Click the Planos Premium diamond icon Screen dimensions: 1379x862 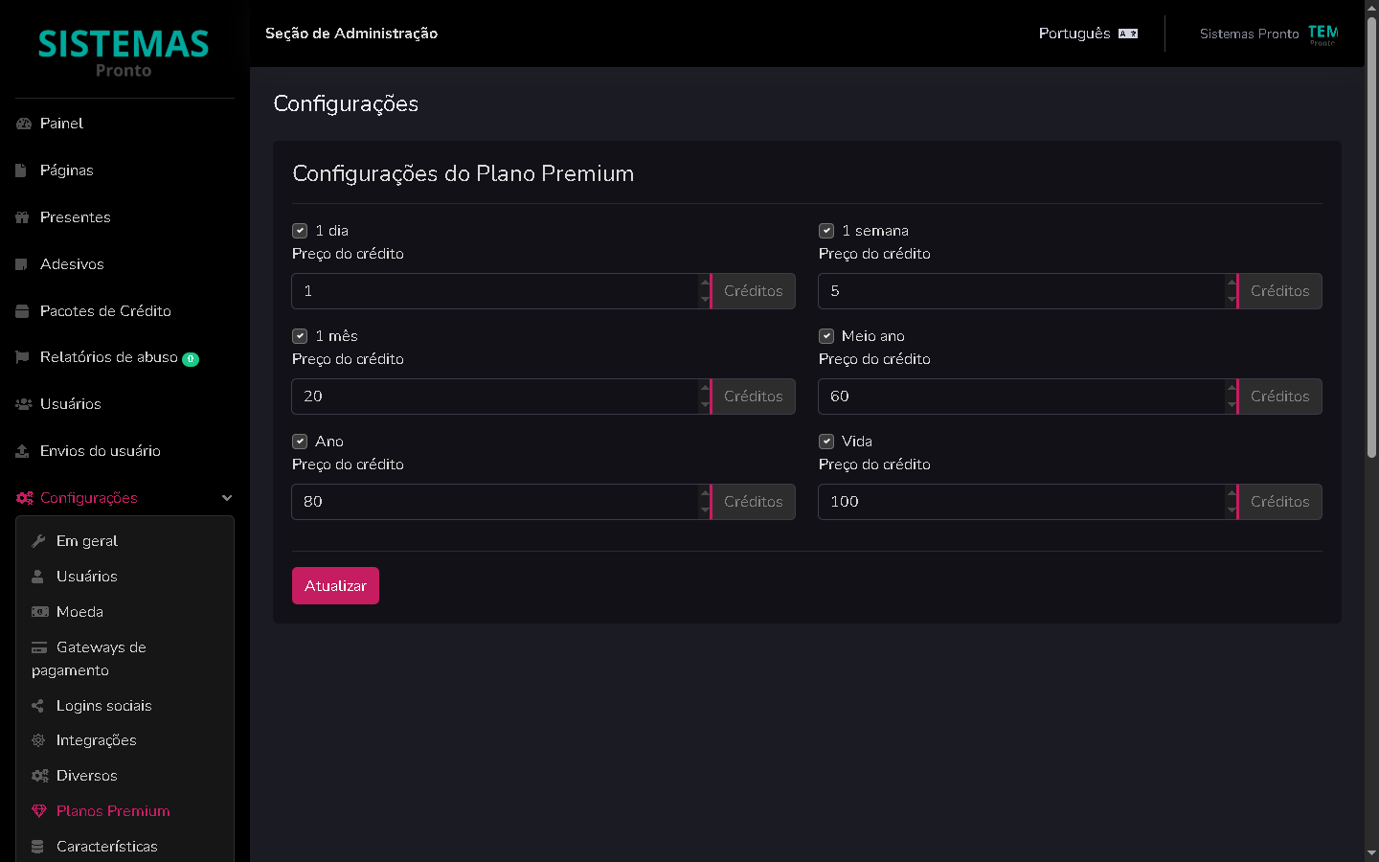click(39, 811)
